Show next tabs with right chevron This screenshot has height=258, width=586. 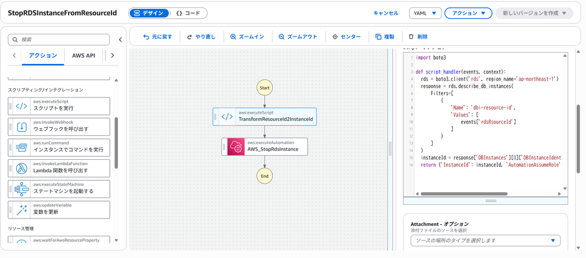(x=113, y=55)
